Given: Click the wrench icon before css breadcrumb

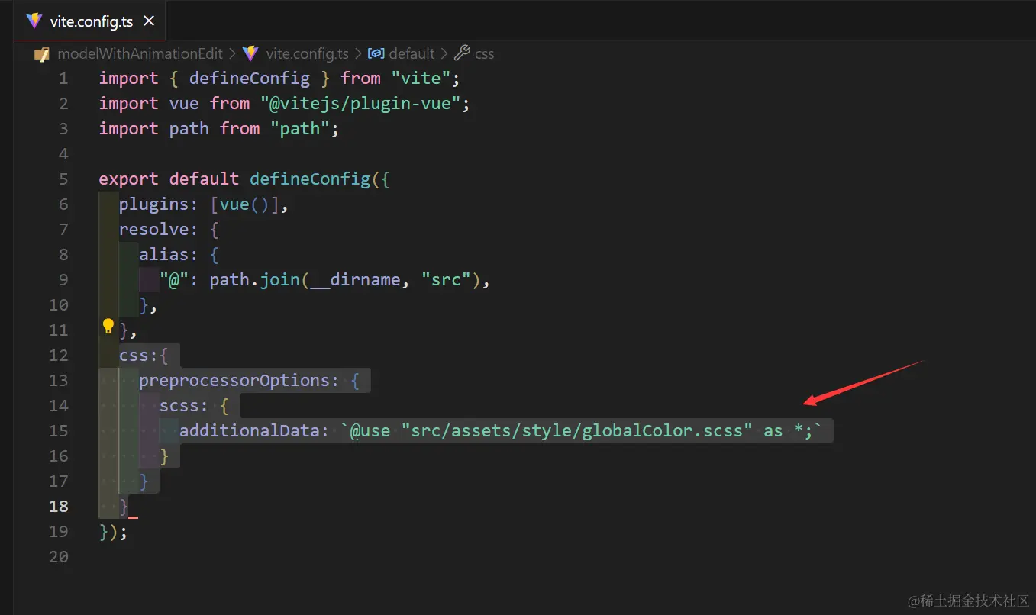Looking at the screenshot, I should (462, 53).
